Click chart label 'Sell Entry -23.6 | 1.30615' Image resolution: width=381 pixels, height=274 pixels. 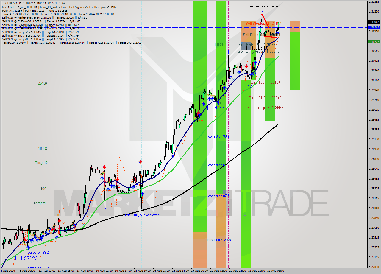(259, 51)
